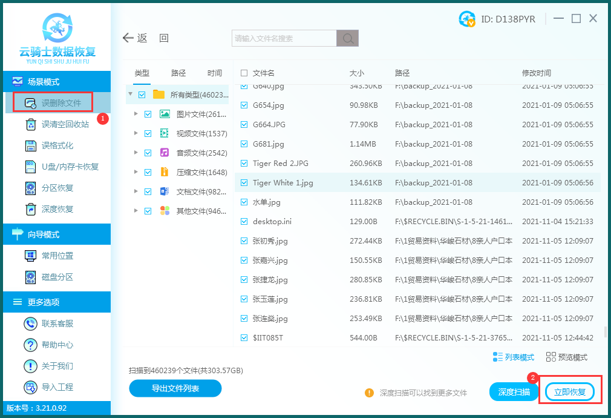Click the 路径 column header in file list
611x418 pixels.
402,73
